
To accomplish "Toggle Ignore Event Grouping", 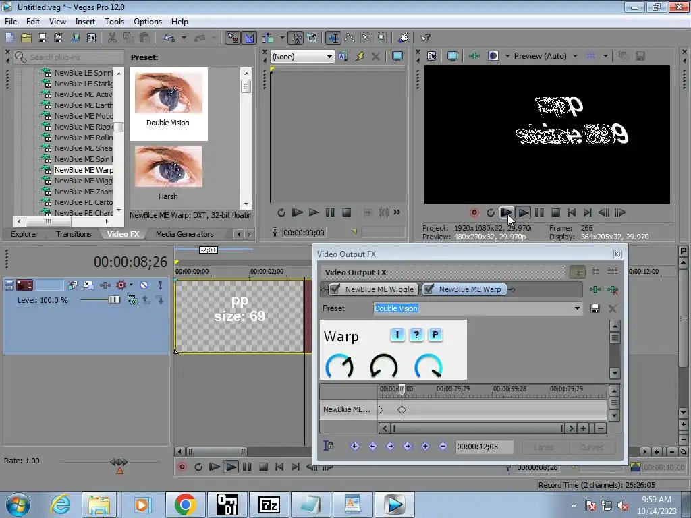I will (x=312, y=38).
